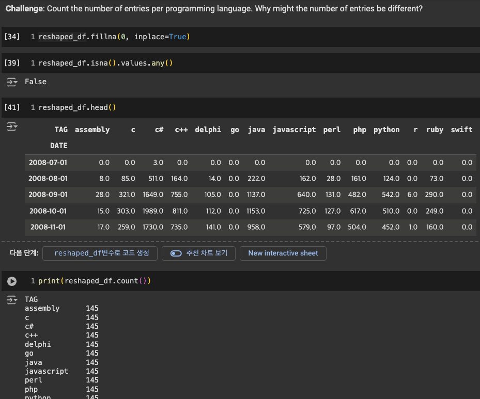The height and width of the screenshot is (399, 480).
Task: Click execution count [34]
Action: pos(12,37)
